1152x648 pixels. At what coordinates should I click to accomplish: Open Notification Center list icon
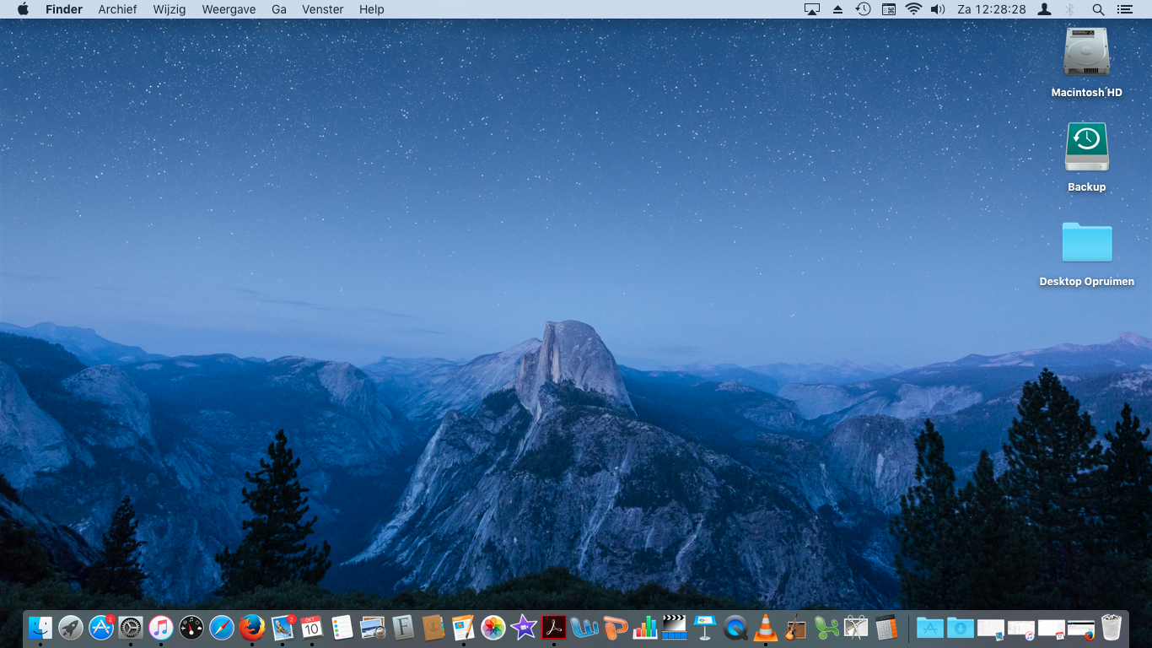click(1124, 9)
